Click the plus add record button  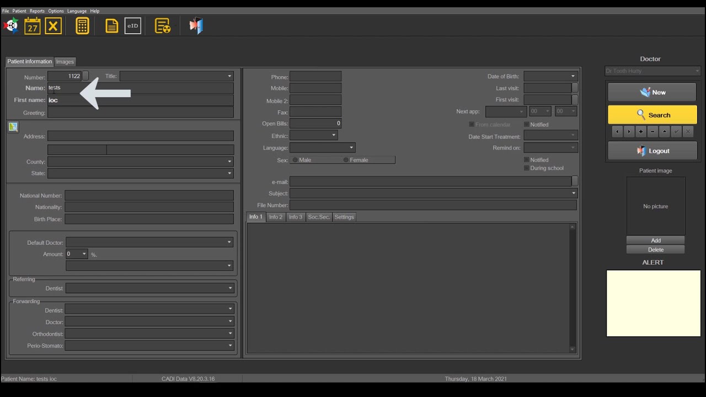641,132
